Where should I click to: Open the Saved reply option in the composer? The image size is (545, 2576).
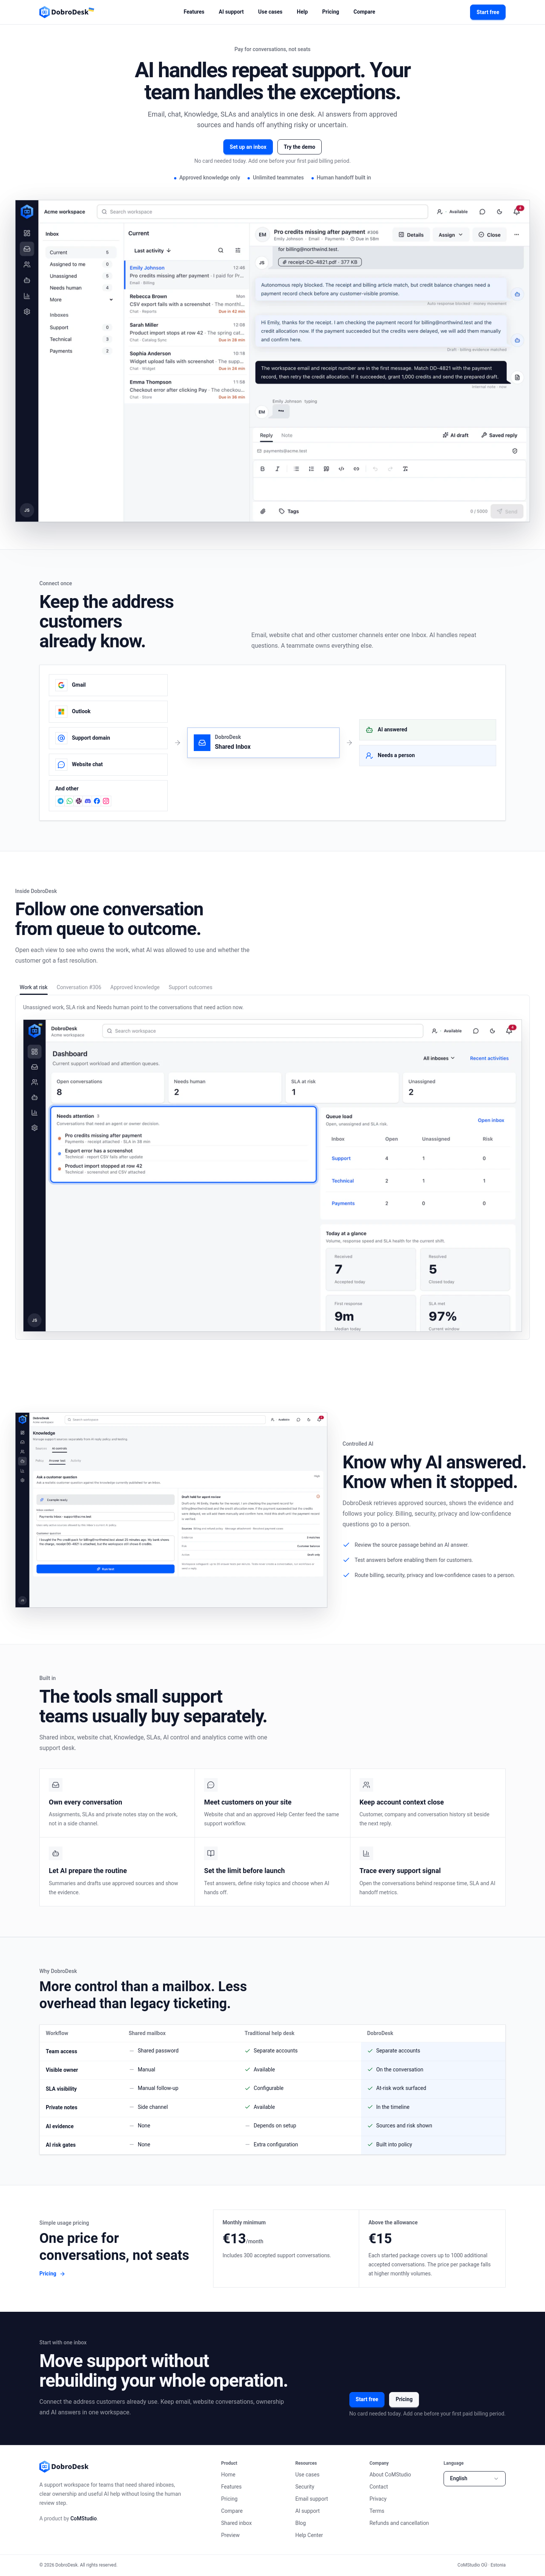[x=499, y=435]
